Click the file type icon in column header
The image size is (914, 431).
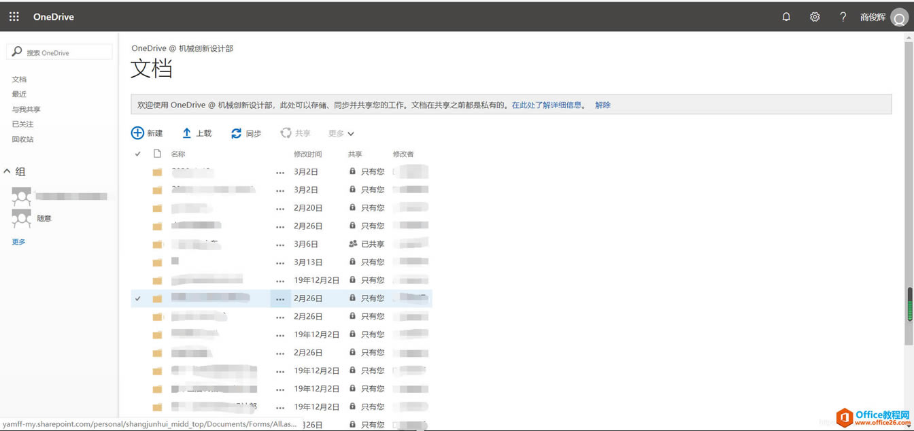coord(157,154)
